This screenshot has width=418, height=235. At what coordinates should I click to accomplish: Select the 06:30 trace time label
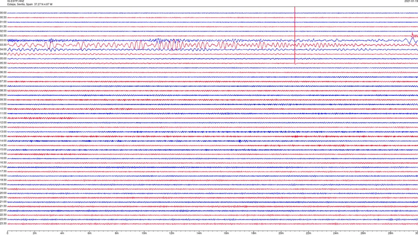tap(3, 72)
